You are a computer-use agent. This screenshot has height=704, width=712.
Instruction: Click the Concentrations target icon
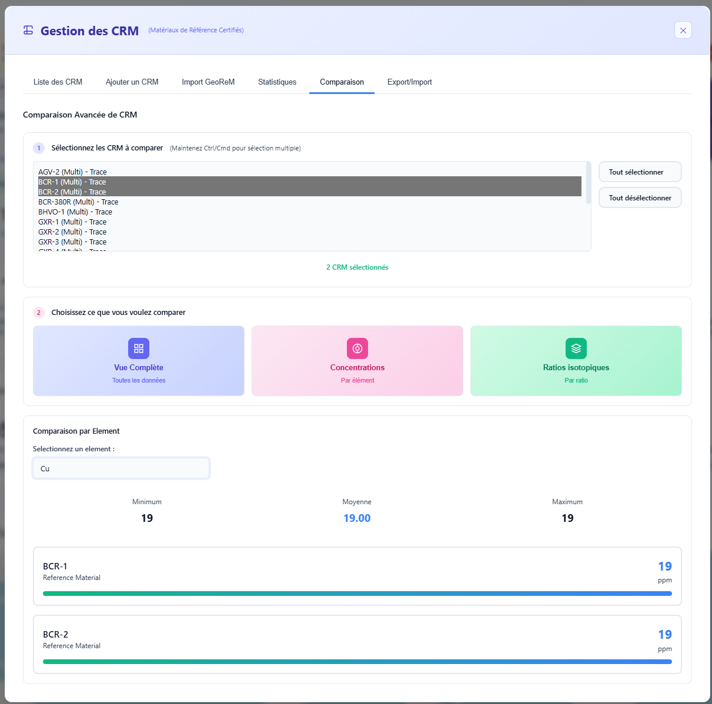click(x=357, y=348)
